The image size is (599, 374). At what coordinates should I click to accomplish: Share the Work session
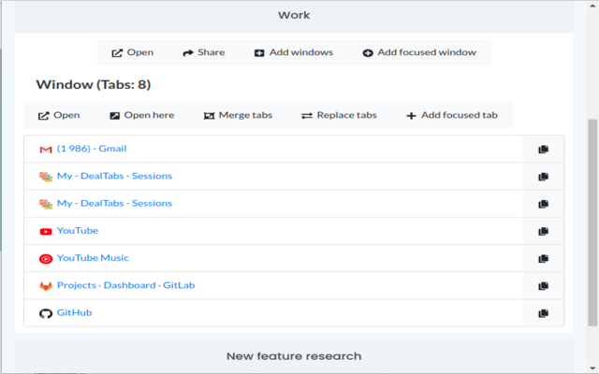coord(204,52)
